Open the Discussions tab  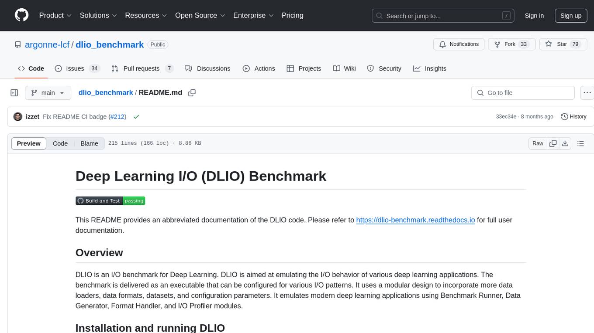click(207, 68)
